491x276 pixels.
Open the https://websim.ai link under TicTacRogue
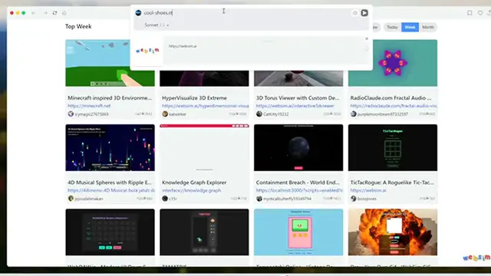368,190
